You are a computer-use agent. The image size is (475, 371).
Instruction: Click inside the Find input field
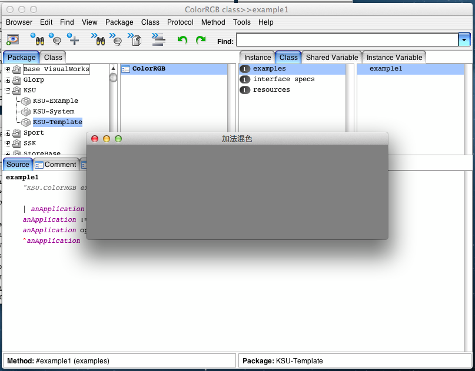tap(347, 40)
